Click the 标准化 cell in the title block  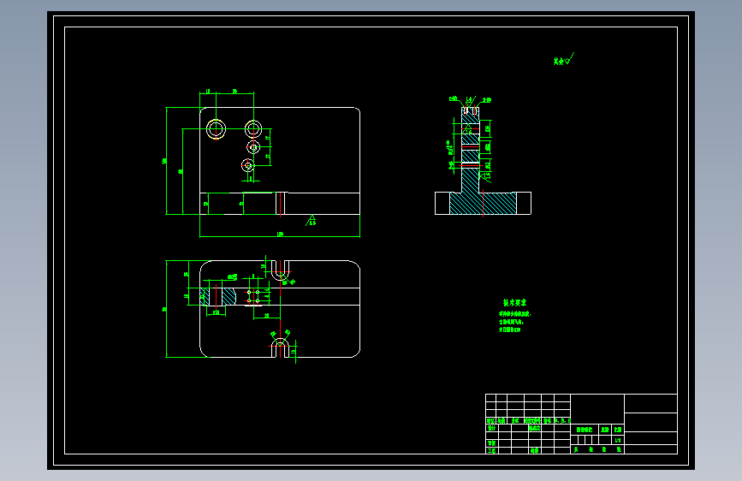(534, 428)
